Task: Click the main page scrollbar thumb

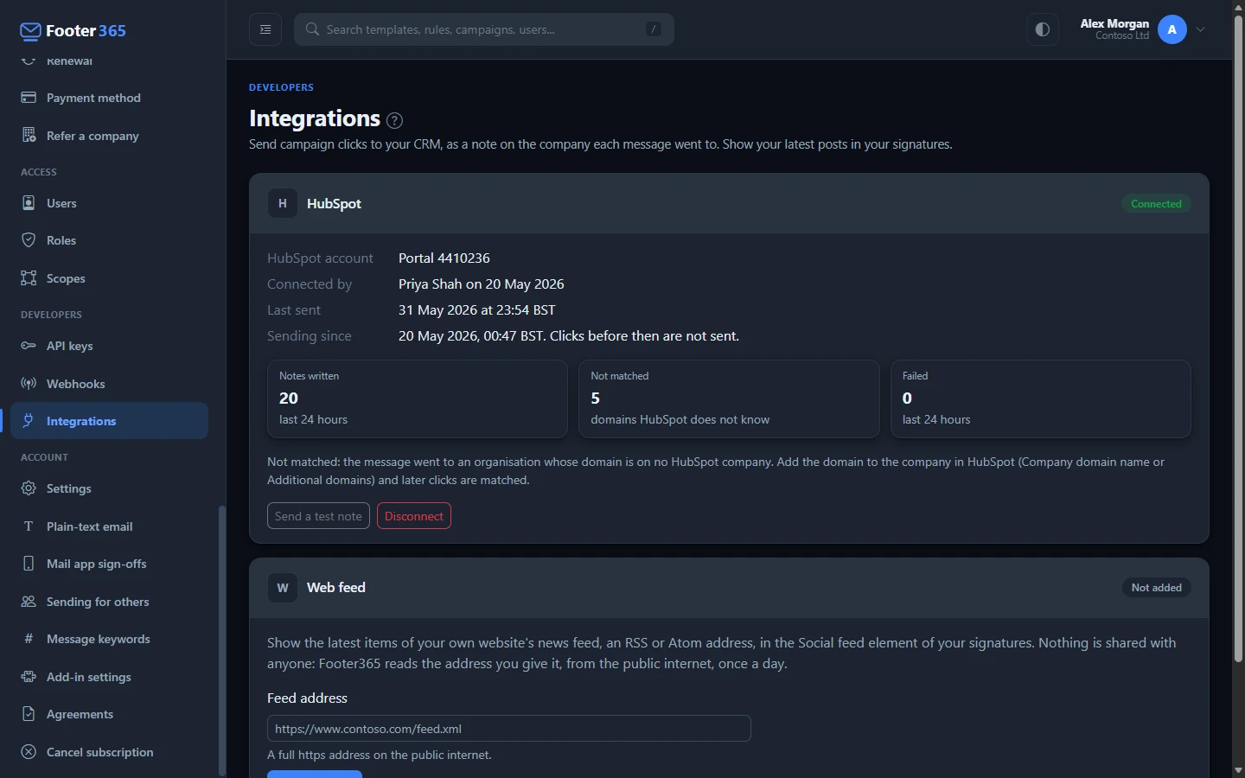Action: pyautogui.click(x=1238, y=339)
